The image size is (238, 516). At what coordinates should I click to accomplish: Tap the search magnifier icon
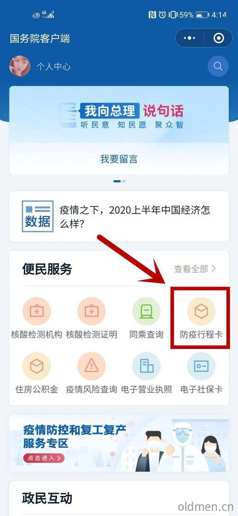tap(218, 66)
